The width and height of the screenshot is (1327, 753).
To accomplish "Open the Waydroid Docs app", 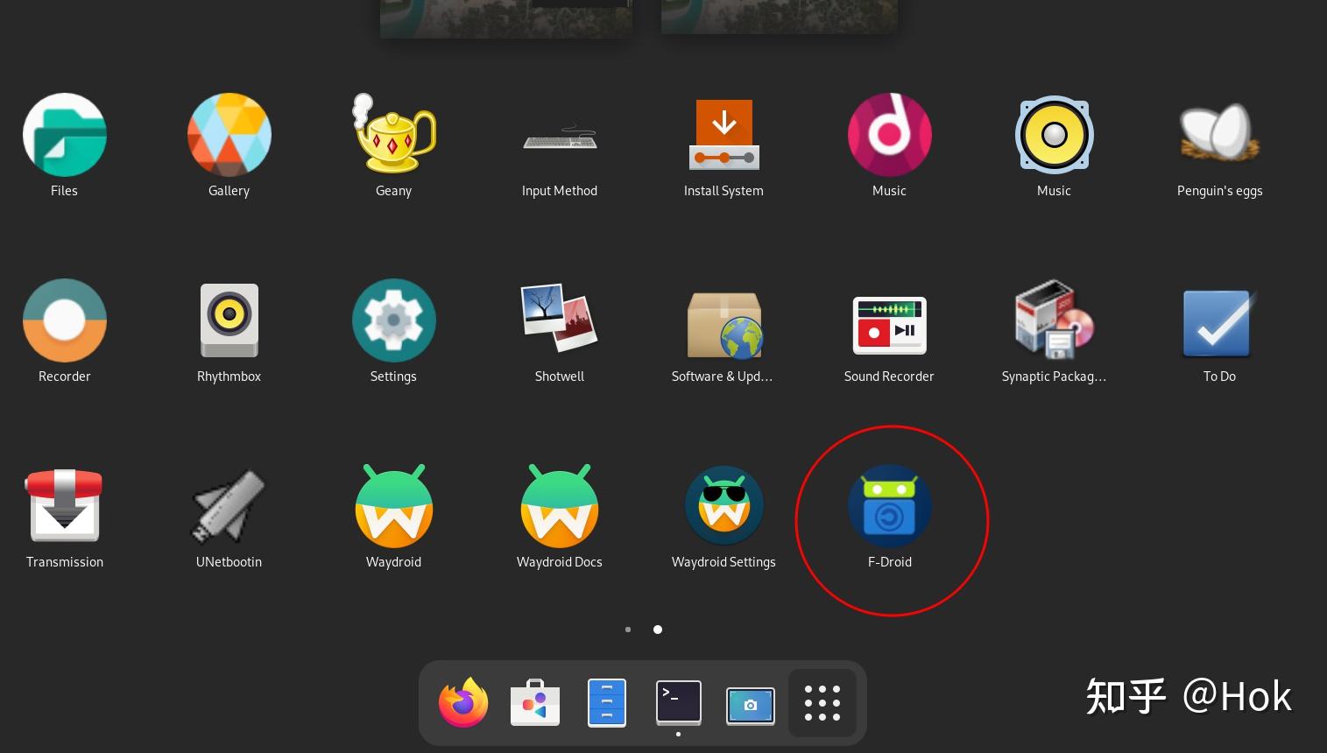I will 559,506.
